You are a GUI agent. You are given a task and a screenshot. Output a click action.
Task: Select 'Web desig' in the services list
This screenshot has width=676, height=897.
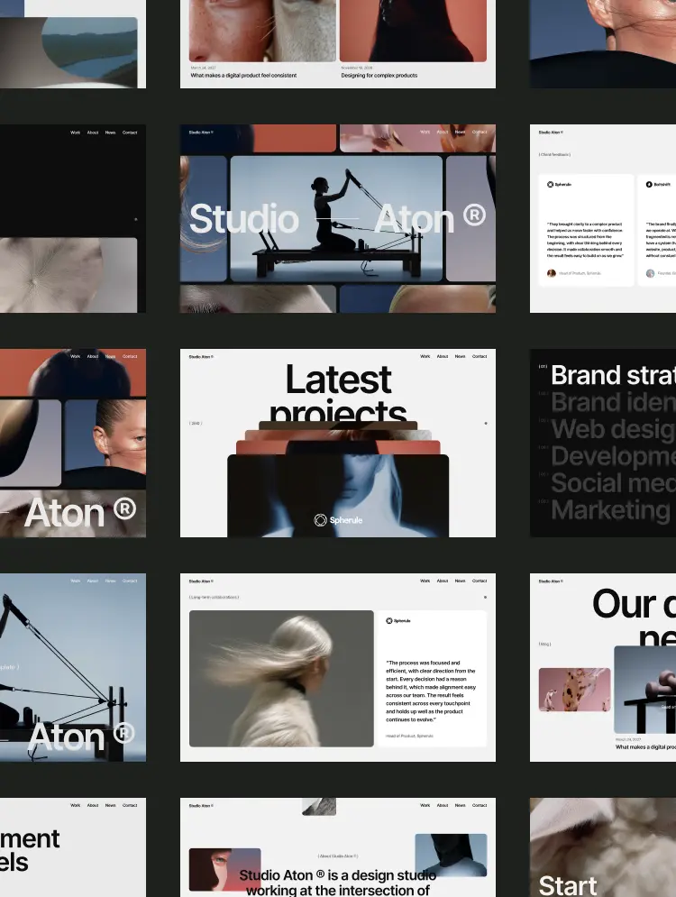click(x=613, y=429)
